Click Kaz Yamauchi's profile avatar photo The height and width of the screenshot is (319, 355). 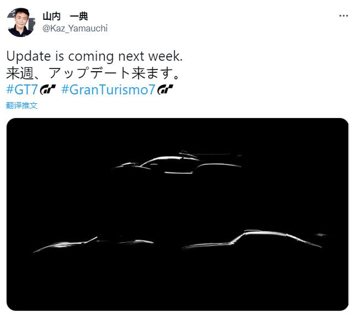[x=21, y=22]
